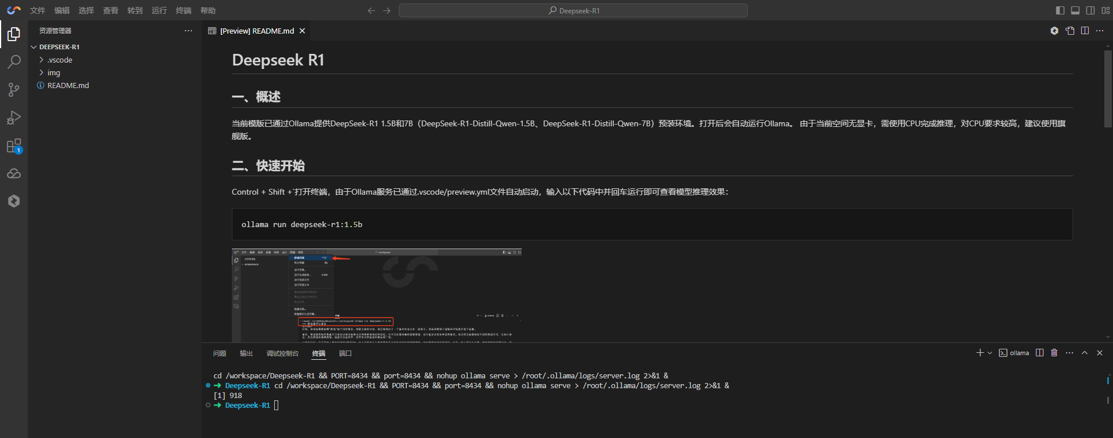
Task: Open the 选择 menu
Action: pos(86,10)
